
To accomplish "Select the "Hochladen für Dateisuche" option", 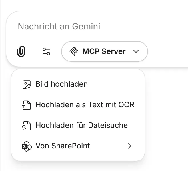I will click(x=81, y=126).
